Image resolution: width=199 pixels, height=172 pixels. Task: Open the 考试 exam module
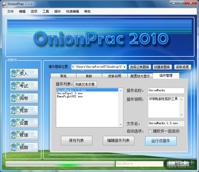point(24,86)
